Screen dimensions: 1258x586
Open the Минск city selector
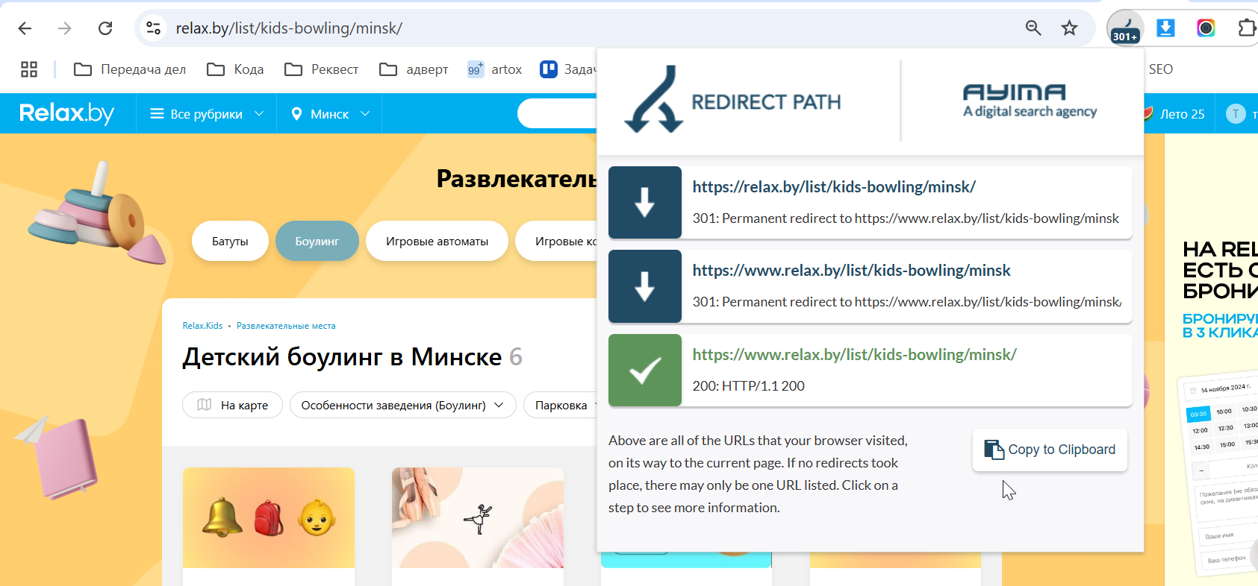pyautogui.click(x=329, y=114)
